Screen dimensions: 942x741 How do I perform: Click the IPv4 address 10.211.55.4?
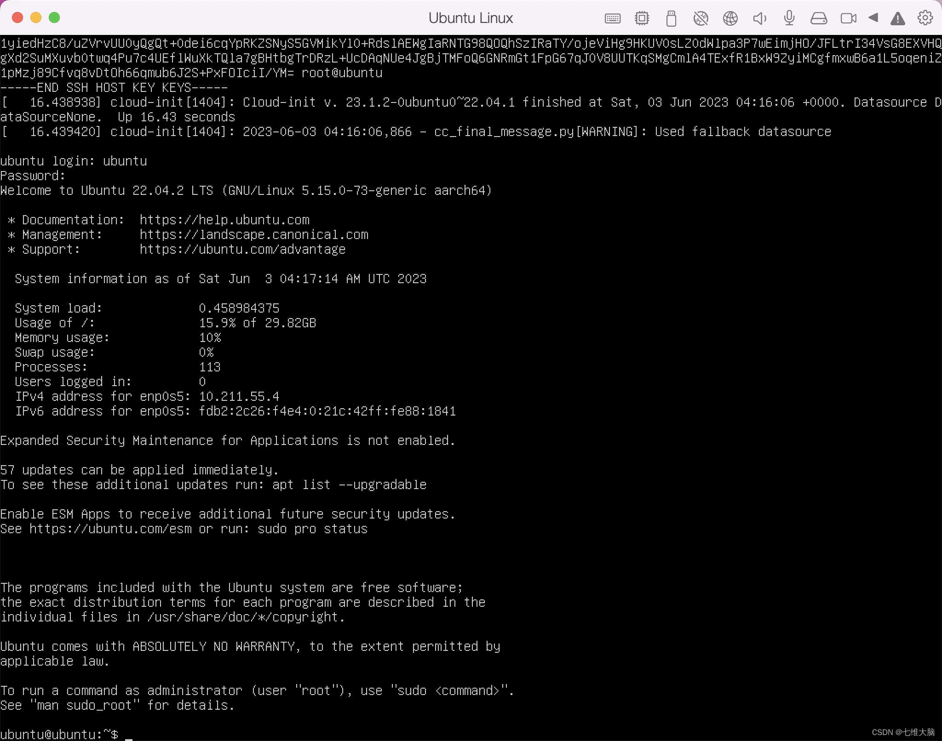click(239, 396)
